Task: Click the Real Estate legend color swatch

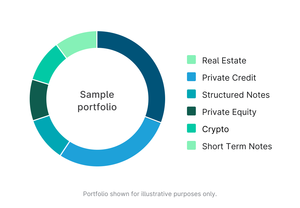Action: click(191, 60)
